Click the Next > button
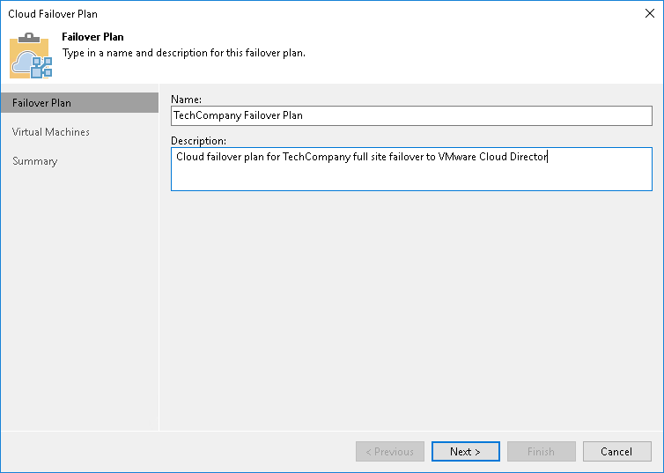 coord(465,452)
